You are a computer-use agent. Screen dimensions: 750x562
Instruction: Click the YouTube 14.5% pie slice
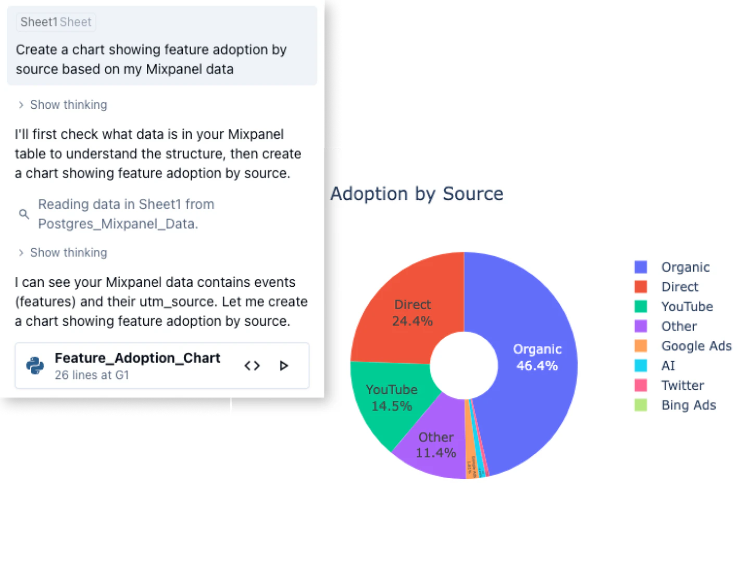coord(391,398)
